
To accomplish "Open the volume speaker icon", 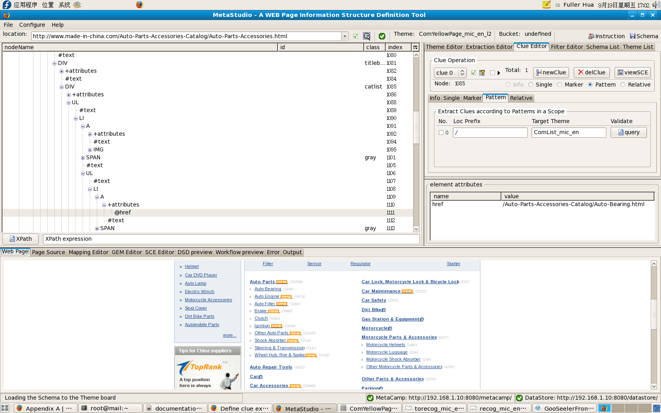I will [x=656, y=5].
